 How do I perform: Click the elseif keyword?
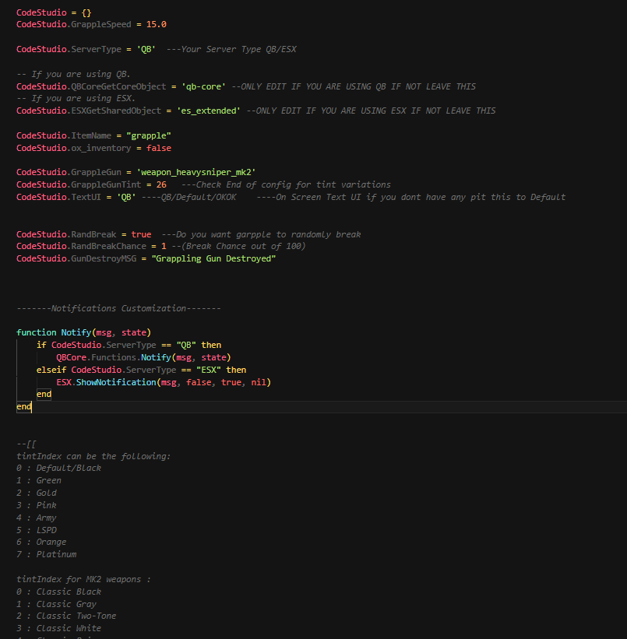(x=51, y=370)
